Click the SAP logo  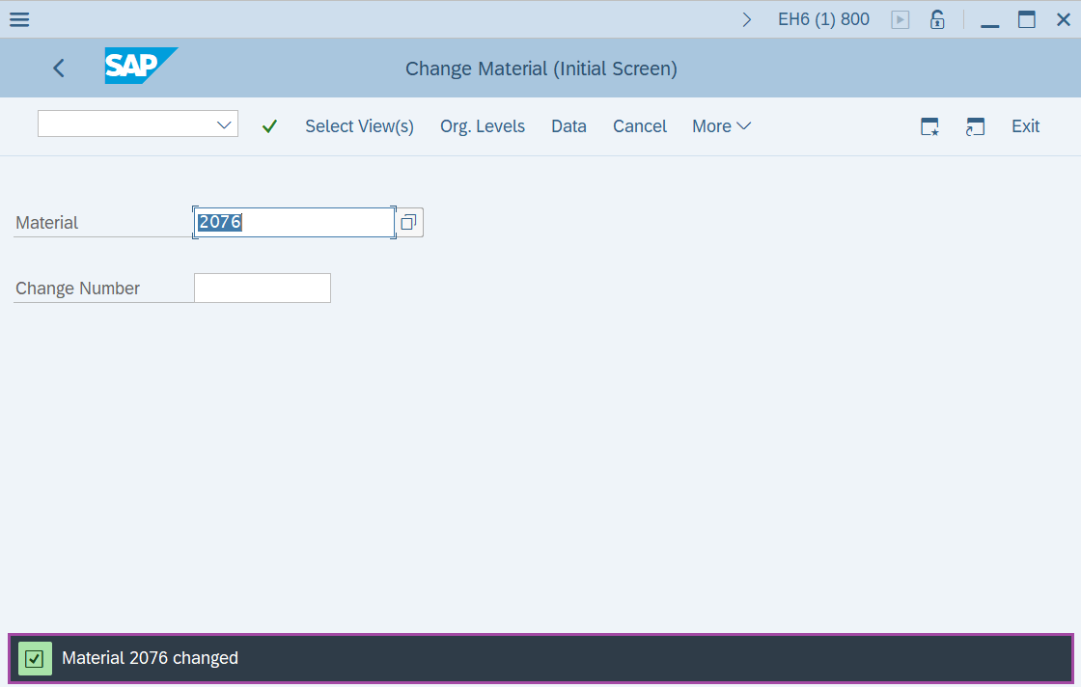(x=140, y=67)
